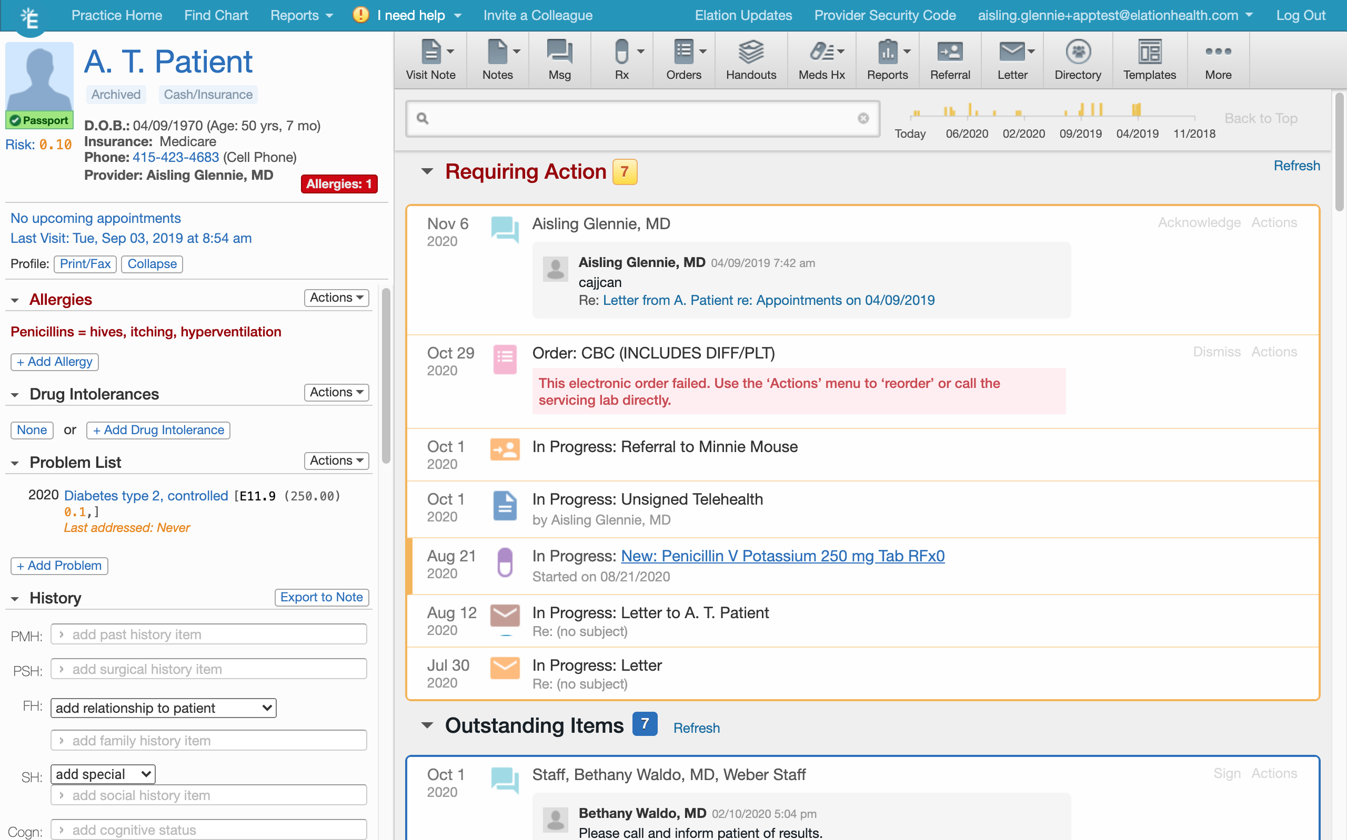Click the Add Allergy button

(x=54, y=362)
